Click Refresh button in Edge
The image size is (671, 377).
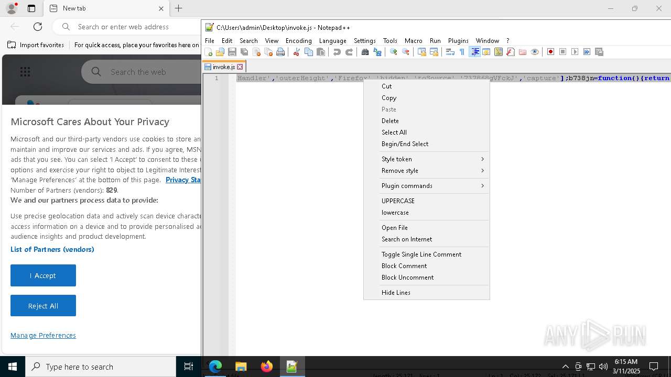pyautogui.click(x=38, y=27)
